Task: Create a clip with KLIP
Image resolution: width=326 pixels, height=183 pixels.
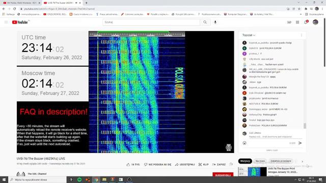Action: [x=203, y=165]
